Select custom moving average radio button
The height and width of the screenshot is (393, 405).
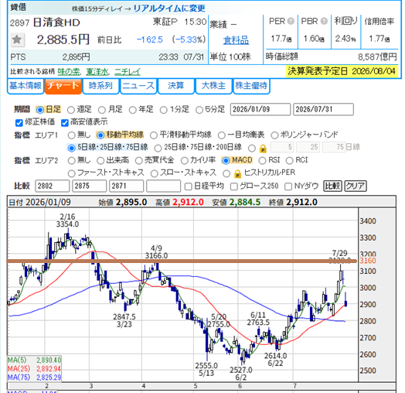pos(252,149)
